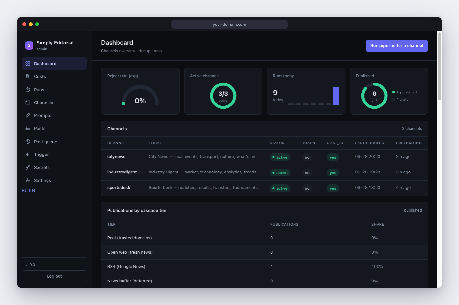Navigate to Trigger in sidebar
The height and width of the screenshot is (305, 459).
click(54, 154)
